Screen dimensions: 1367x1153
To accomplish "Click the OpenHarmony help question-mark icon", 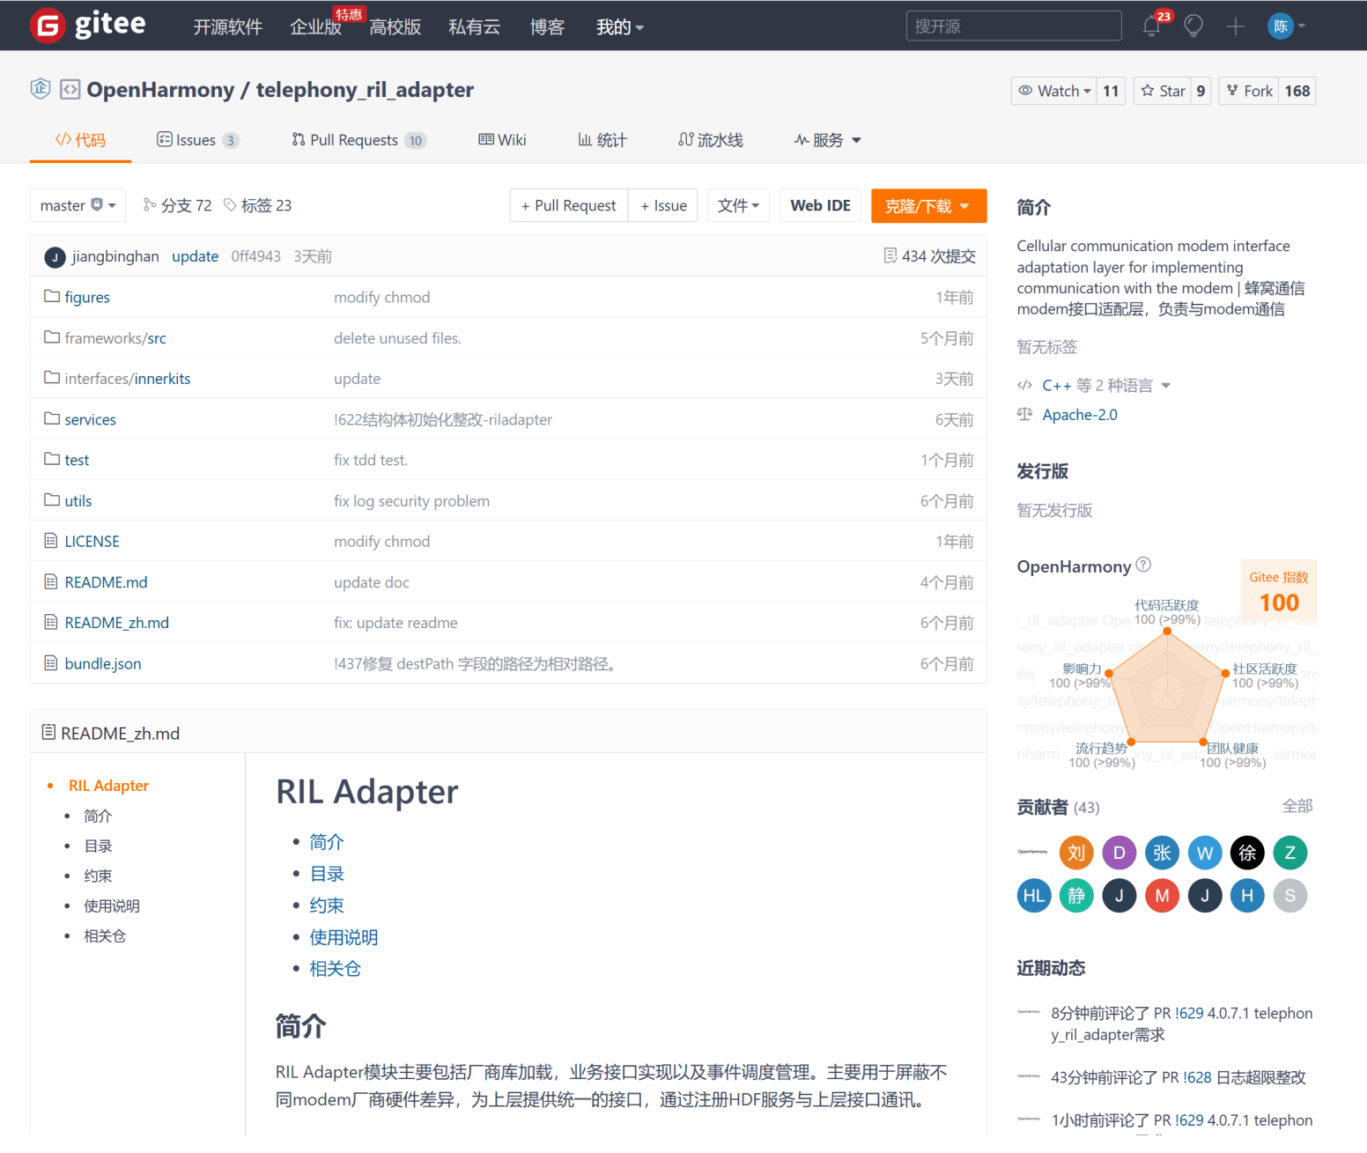I will tap(1143, 565).
